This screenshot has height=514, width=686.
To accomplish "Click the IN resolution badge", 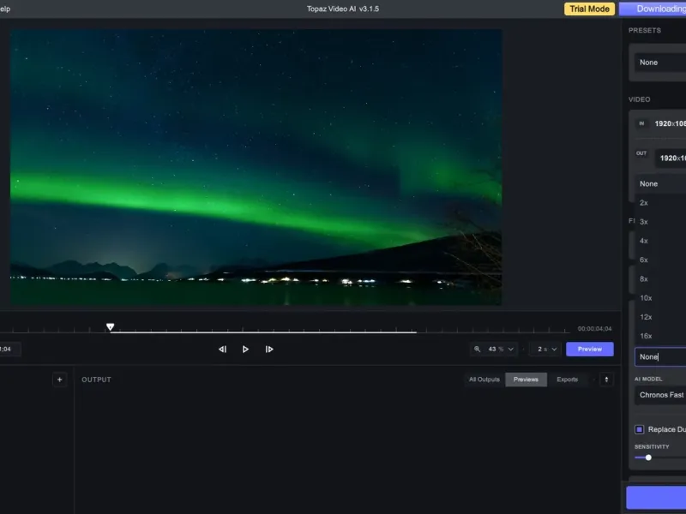I will click(641, 123).
